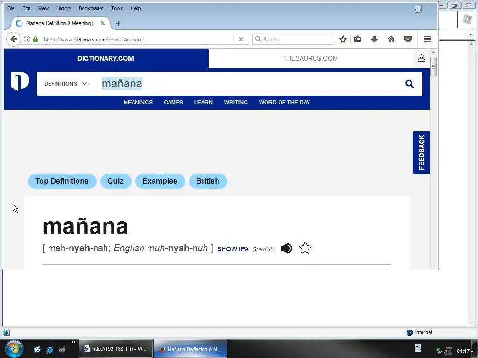Open the FEEDBACK side tab
Screen dimensions: 478x358
point(422,153)
